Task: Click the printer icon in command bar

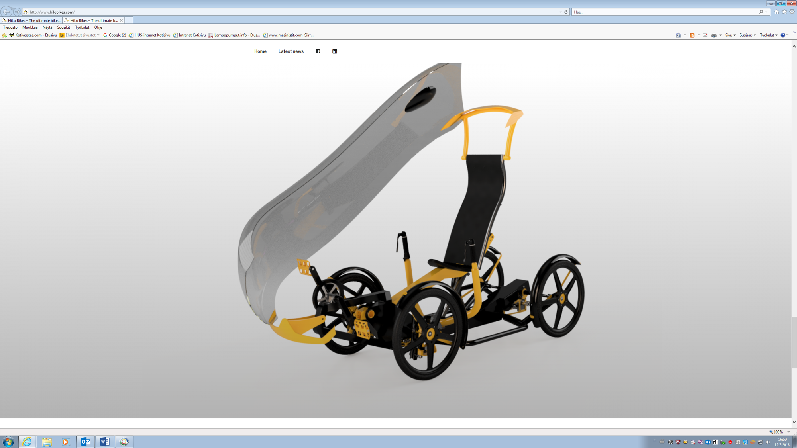Action: click(x=714, y=35)
